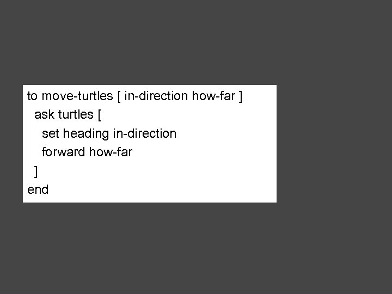Screen dimensions: 392x294
Task: Click "how-far" in the parameter list
Action: (x=213, y=97)
